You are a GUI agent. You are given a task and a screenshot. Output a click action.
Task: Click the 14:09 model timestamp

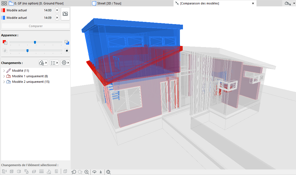[x=48, y=18]
